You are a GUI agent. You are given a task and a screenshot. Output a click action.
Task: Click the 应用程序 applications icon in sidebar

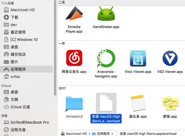point(6,69)
